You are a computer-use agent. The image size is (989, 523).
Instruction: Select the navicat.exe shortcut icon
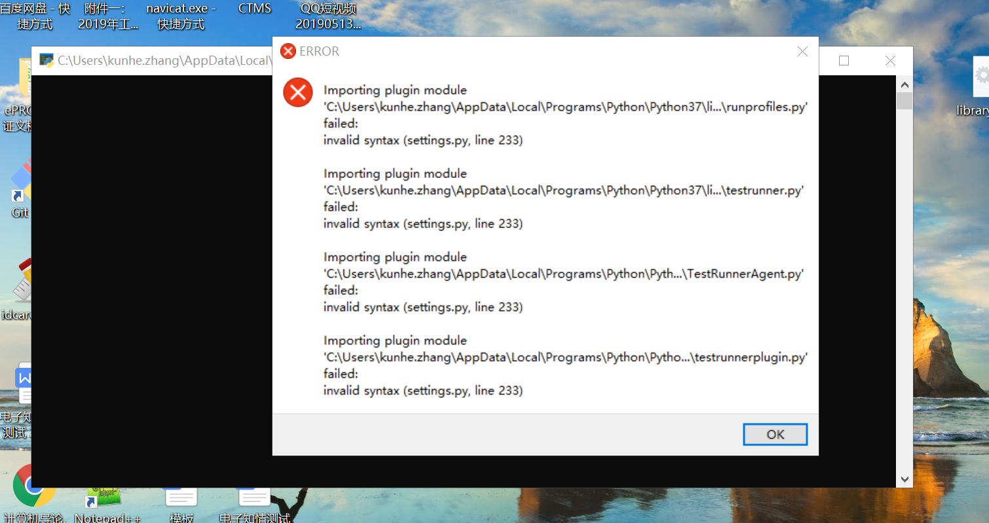(x=181, y=16)
